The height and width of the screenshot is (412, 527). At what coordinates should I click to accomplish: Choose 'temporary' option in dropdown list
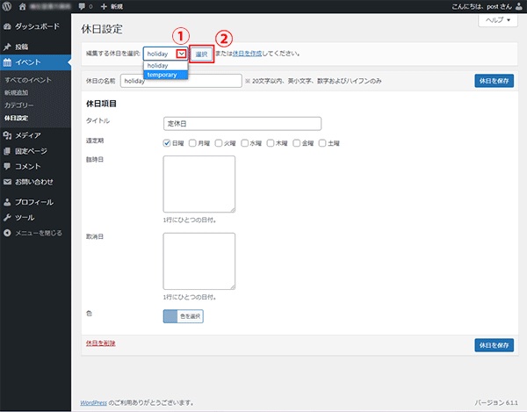click(166, 75)
